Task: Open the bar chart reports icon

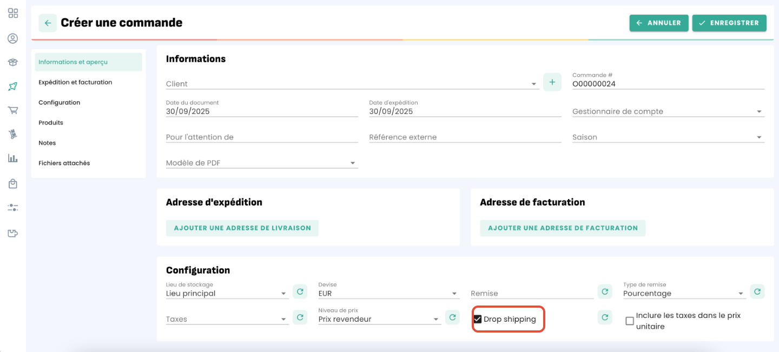Action: [x=13, y=158]
